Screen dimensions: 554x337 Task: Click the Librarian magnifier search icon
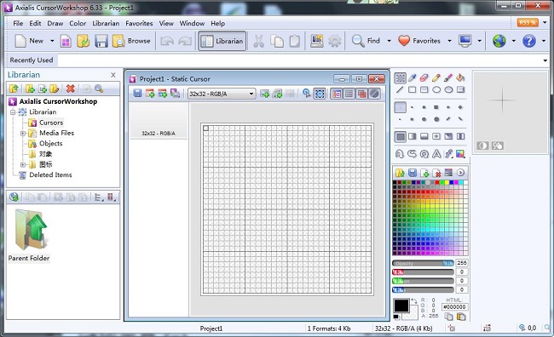click(99, 89)
